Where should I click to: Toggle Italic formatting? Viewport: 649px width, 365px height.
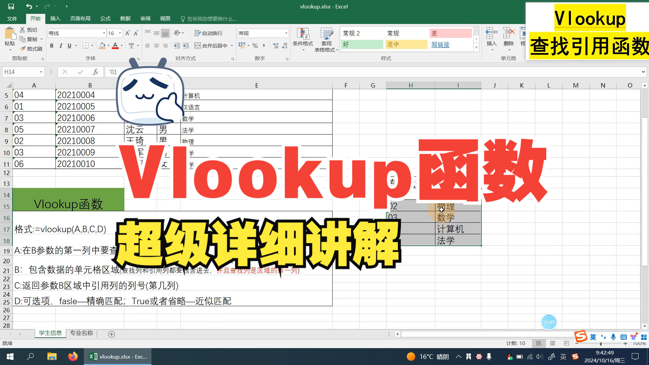click(61, 46)
